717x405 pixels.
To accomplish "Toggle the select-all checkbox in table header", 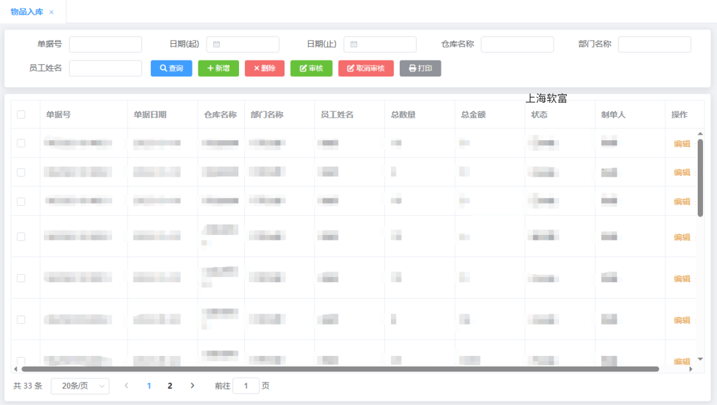I will click(x=21, y=114).
